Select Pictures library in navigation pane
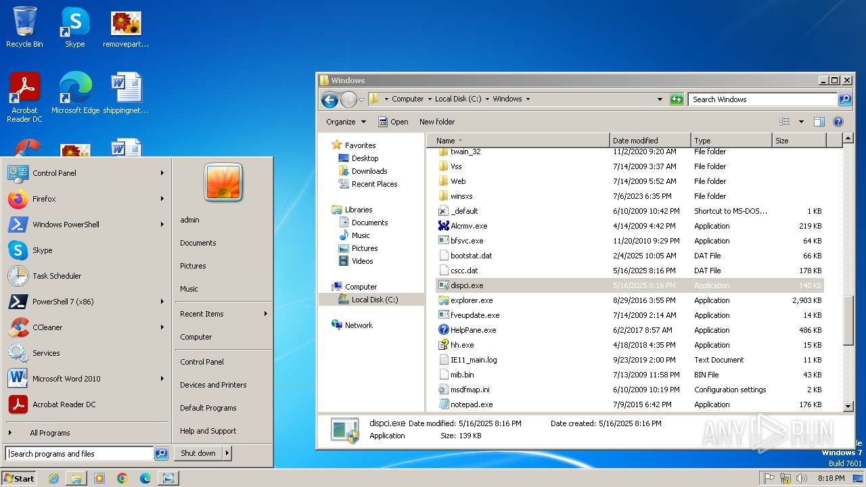The height and width of the screenshot is (487, 866). click(357, 248)
